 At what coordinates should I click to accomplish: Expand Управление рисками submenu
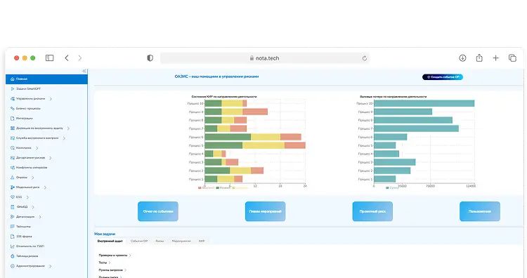pyautogui.click(x=51, y=99)
